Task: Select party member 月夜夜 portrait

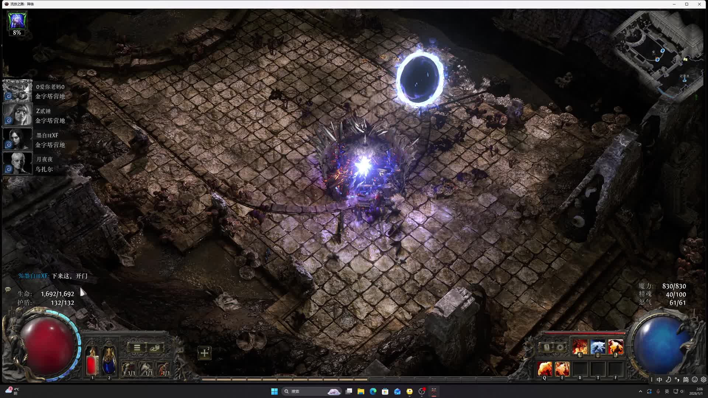Action: (17, 164)
